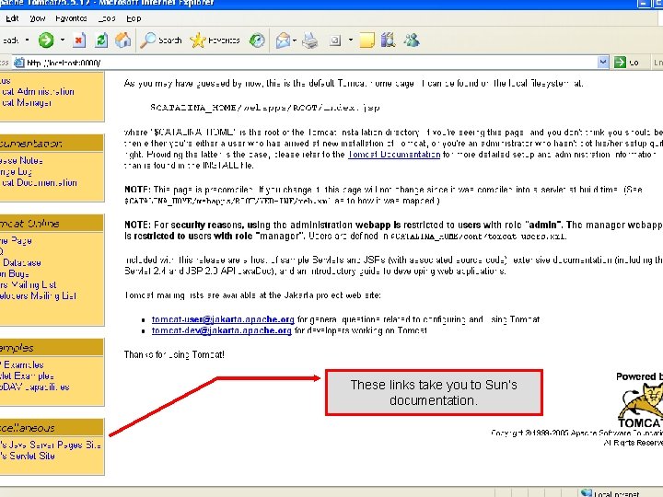The width and height of the screenshot is (663, 497).
Task: Open the Mail button dropdown arrow
Action: click(x=295, y=40)
